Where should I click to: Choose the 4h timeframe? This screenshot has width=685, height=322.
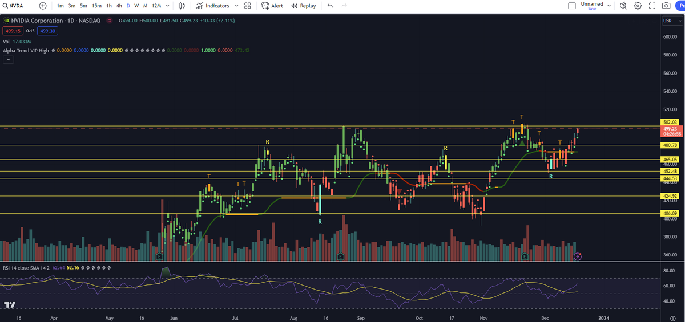point(119,6)
